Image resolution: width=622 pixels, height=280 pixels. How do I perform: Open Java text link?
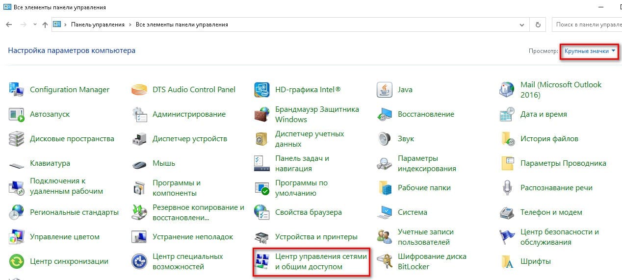[405, 90]
